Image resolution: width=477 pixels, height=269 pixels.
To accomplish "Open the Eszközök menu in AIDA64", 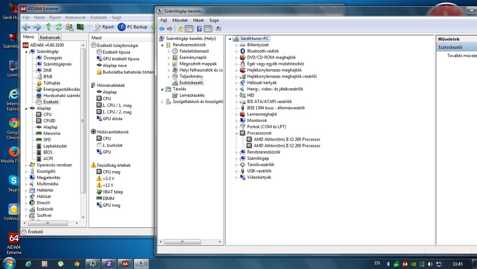I will (x=98, y=18).
